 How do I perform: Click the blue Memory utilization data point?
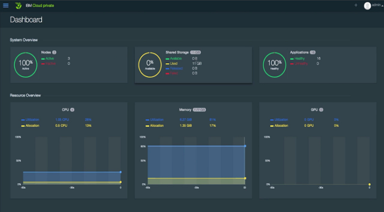tap(245, 146)
